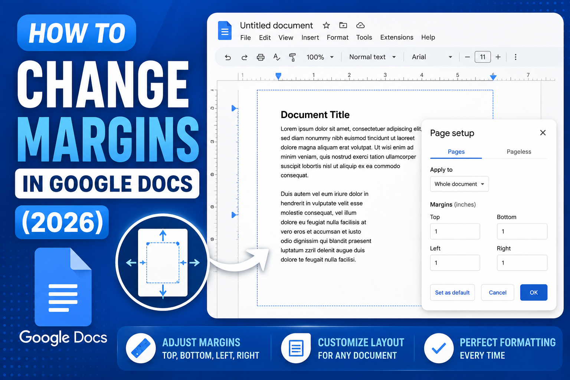Switch to the Pageless tab

click(519, 152)
